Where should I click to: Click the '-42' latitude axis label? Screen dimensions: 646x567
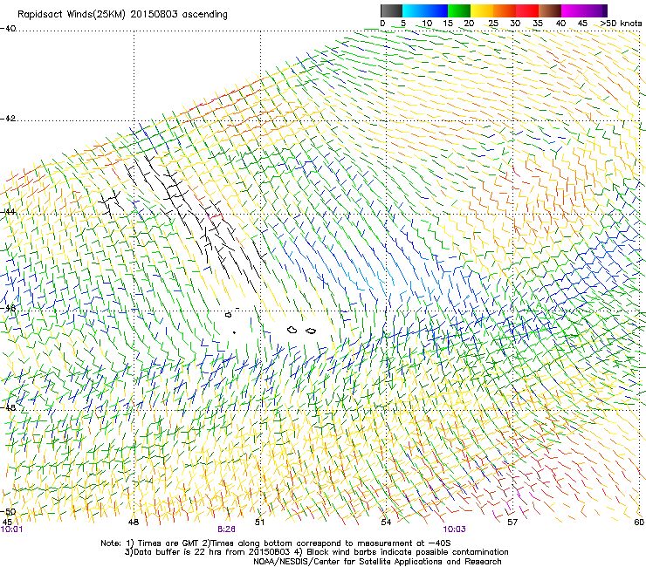[x=8, y=118]
